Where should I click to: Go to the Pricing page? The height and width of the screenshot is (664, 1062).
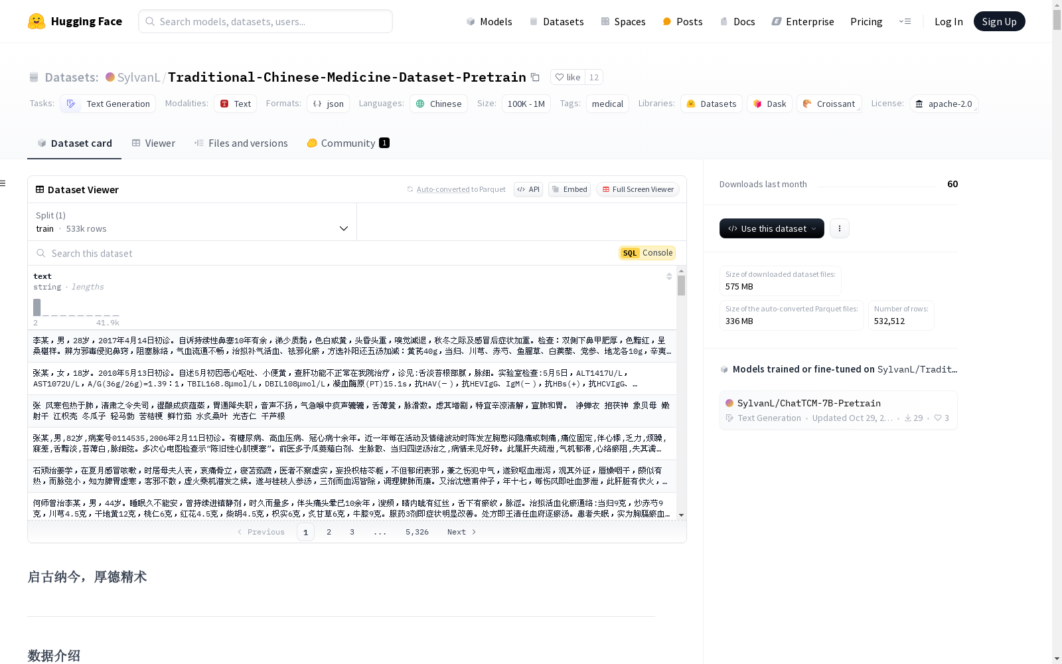coord(866,21)
